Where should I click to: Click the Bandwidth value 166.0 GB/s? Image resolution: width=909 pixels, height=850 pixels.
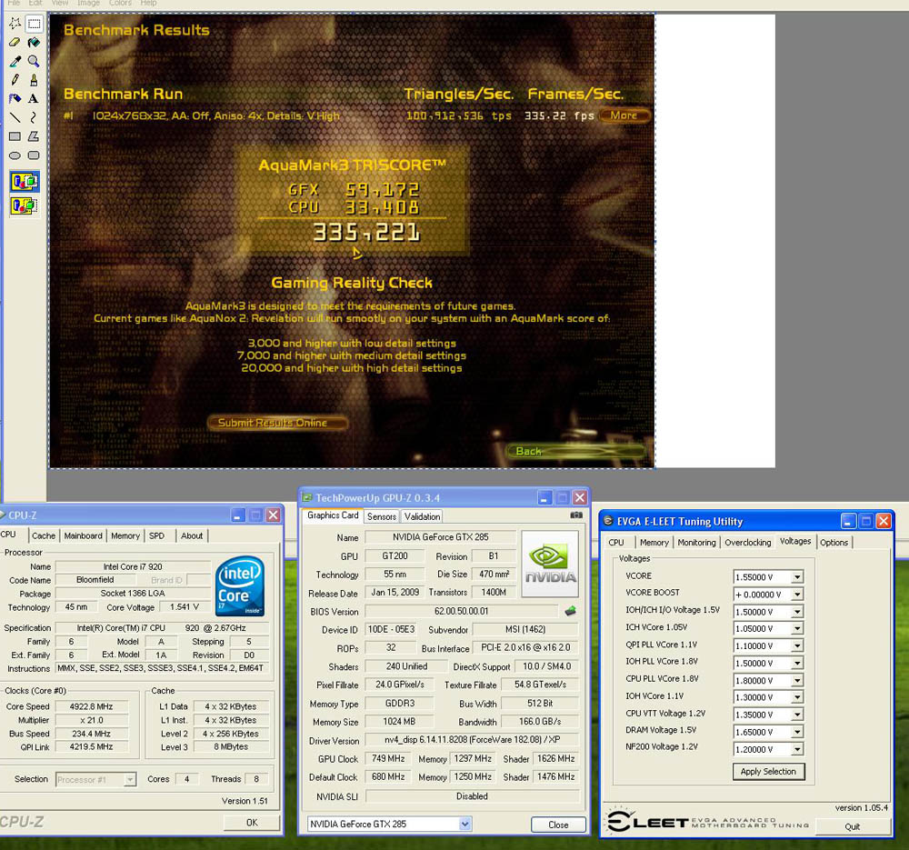[540, 721]
